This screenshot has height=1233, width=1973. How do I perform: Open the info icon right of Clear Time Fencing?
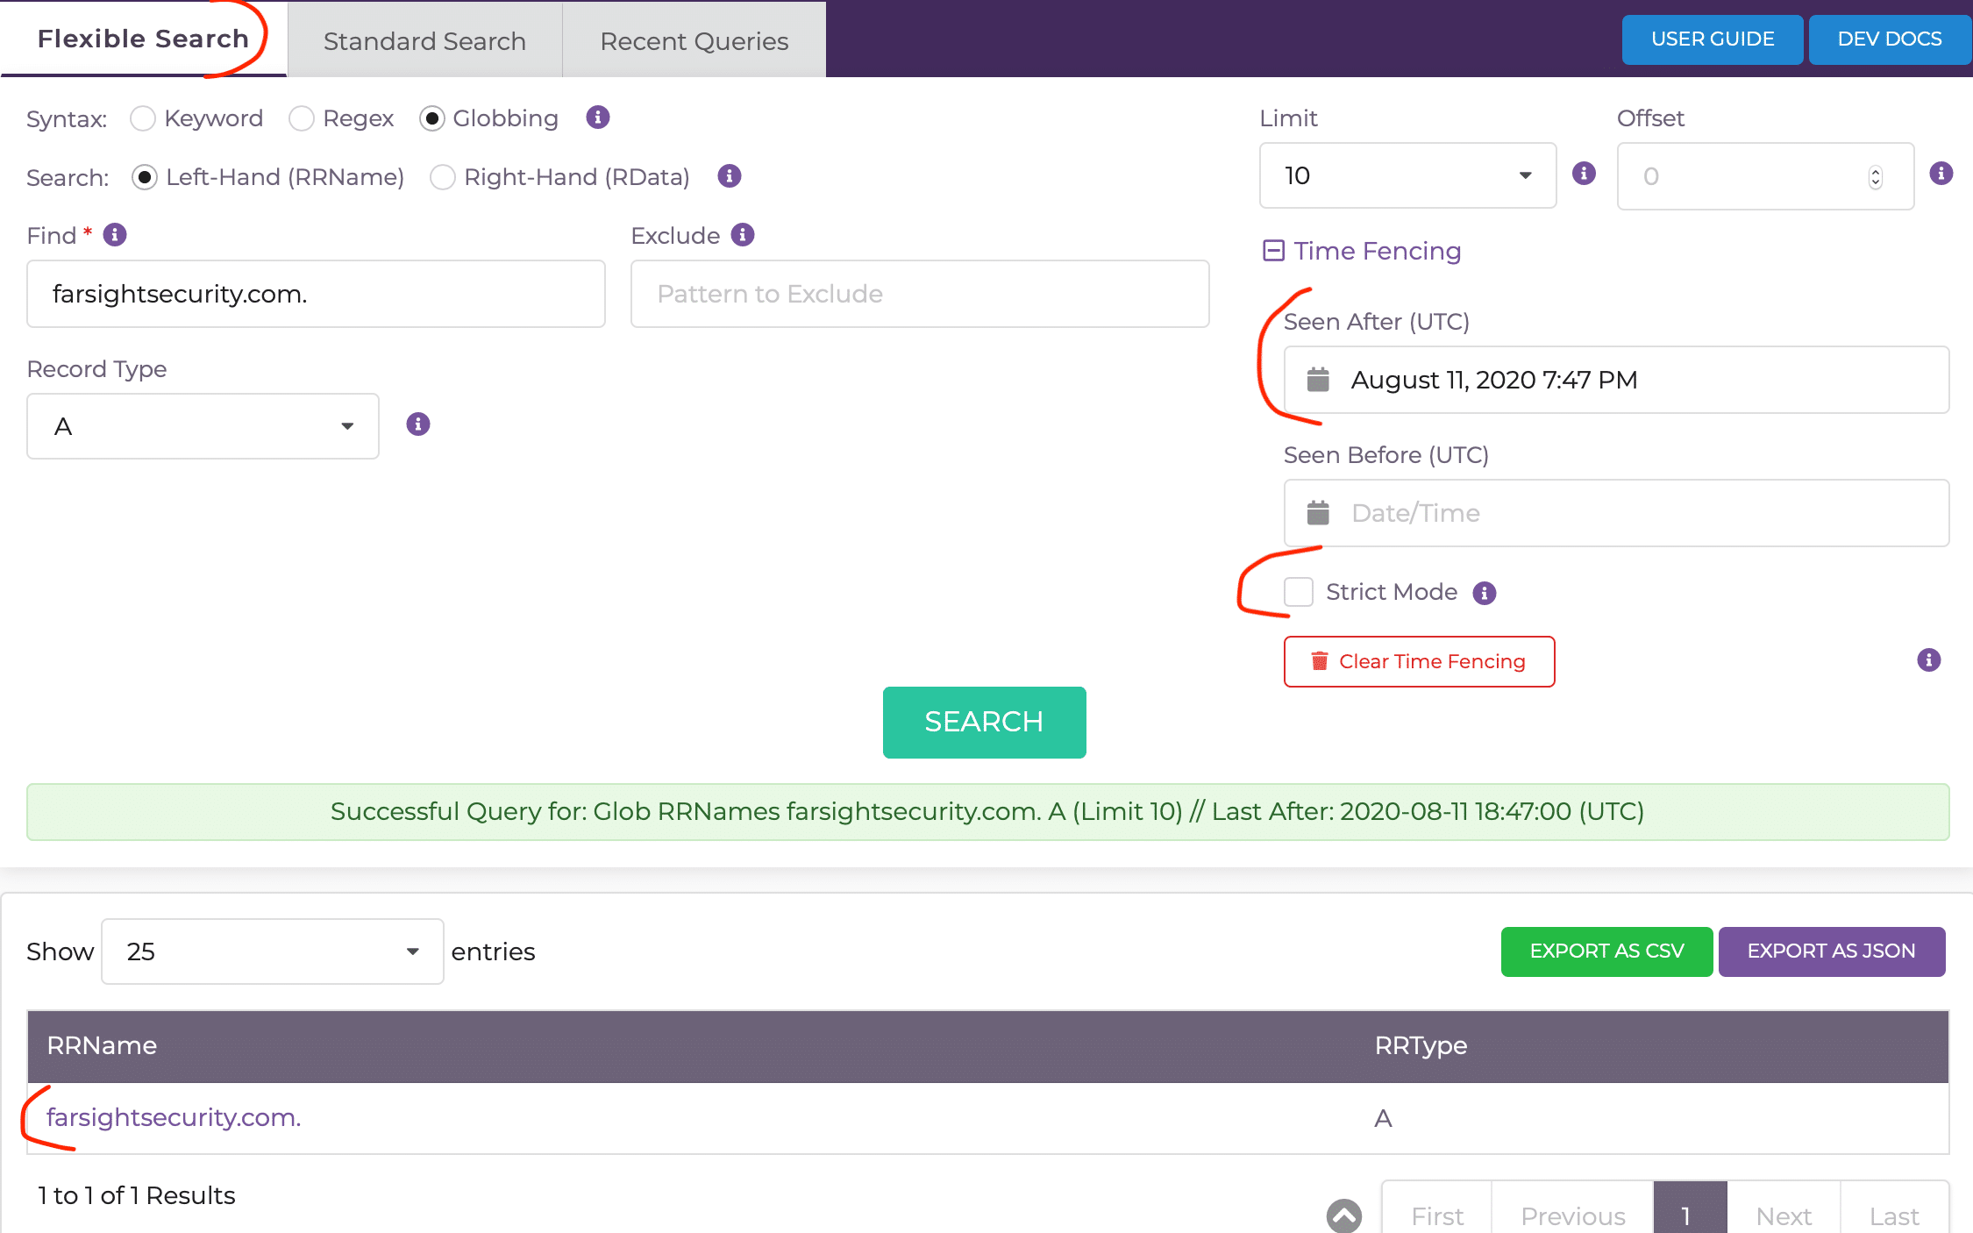click(x=1929, y=660)
